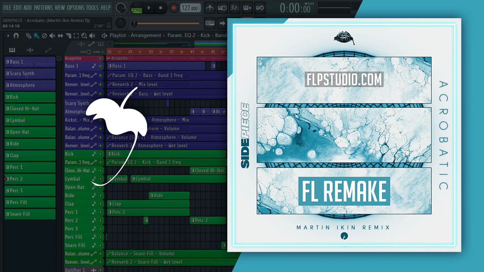The image size is (484, 272).
Task: Mute the Acapella track with its green LED
Action: 100,59
